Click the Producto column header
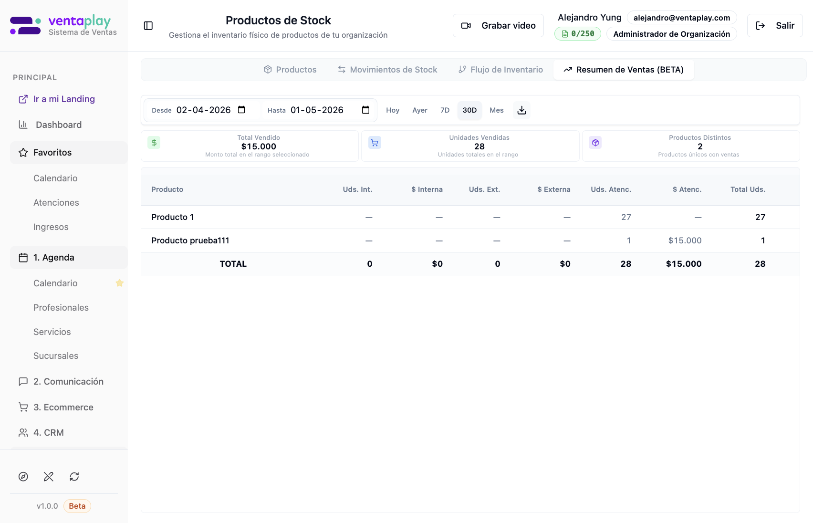Screen dimensions: 813x523 tap(167, 189)
